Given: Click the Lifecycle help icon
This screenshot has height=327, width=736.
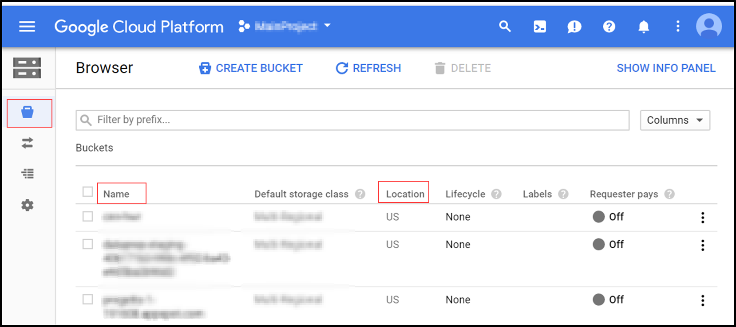Looking at the screenshot, I should point(496,194).
